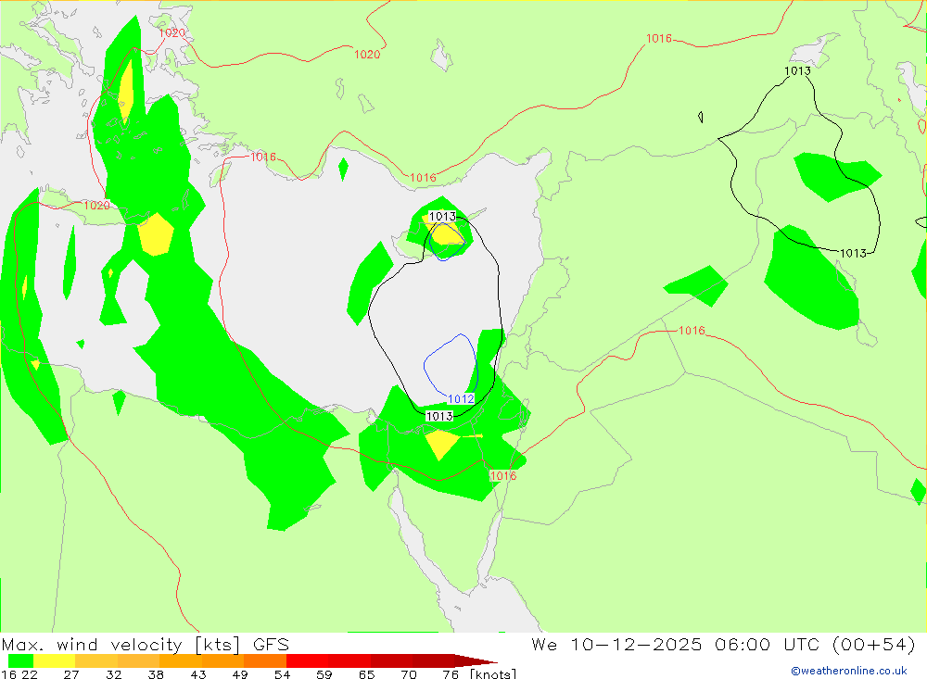
Task: Click the yellow wind patch over Cyprus
Action: point(445,233)
